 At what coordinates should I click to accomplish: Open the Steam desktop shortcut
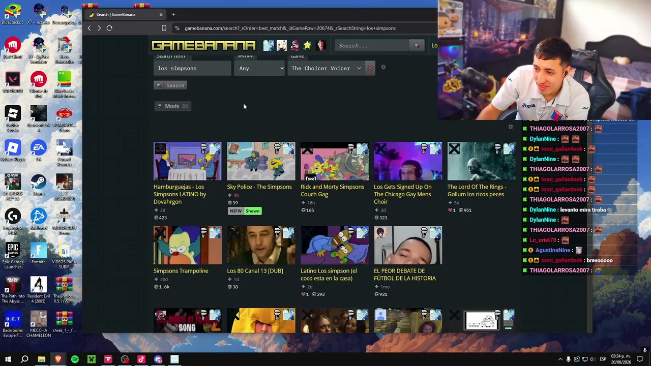38,185
